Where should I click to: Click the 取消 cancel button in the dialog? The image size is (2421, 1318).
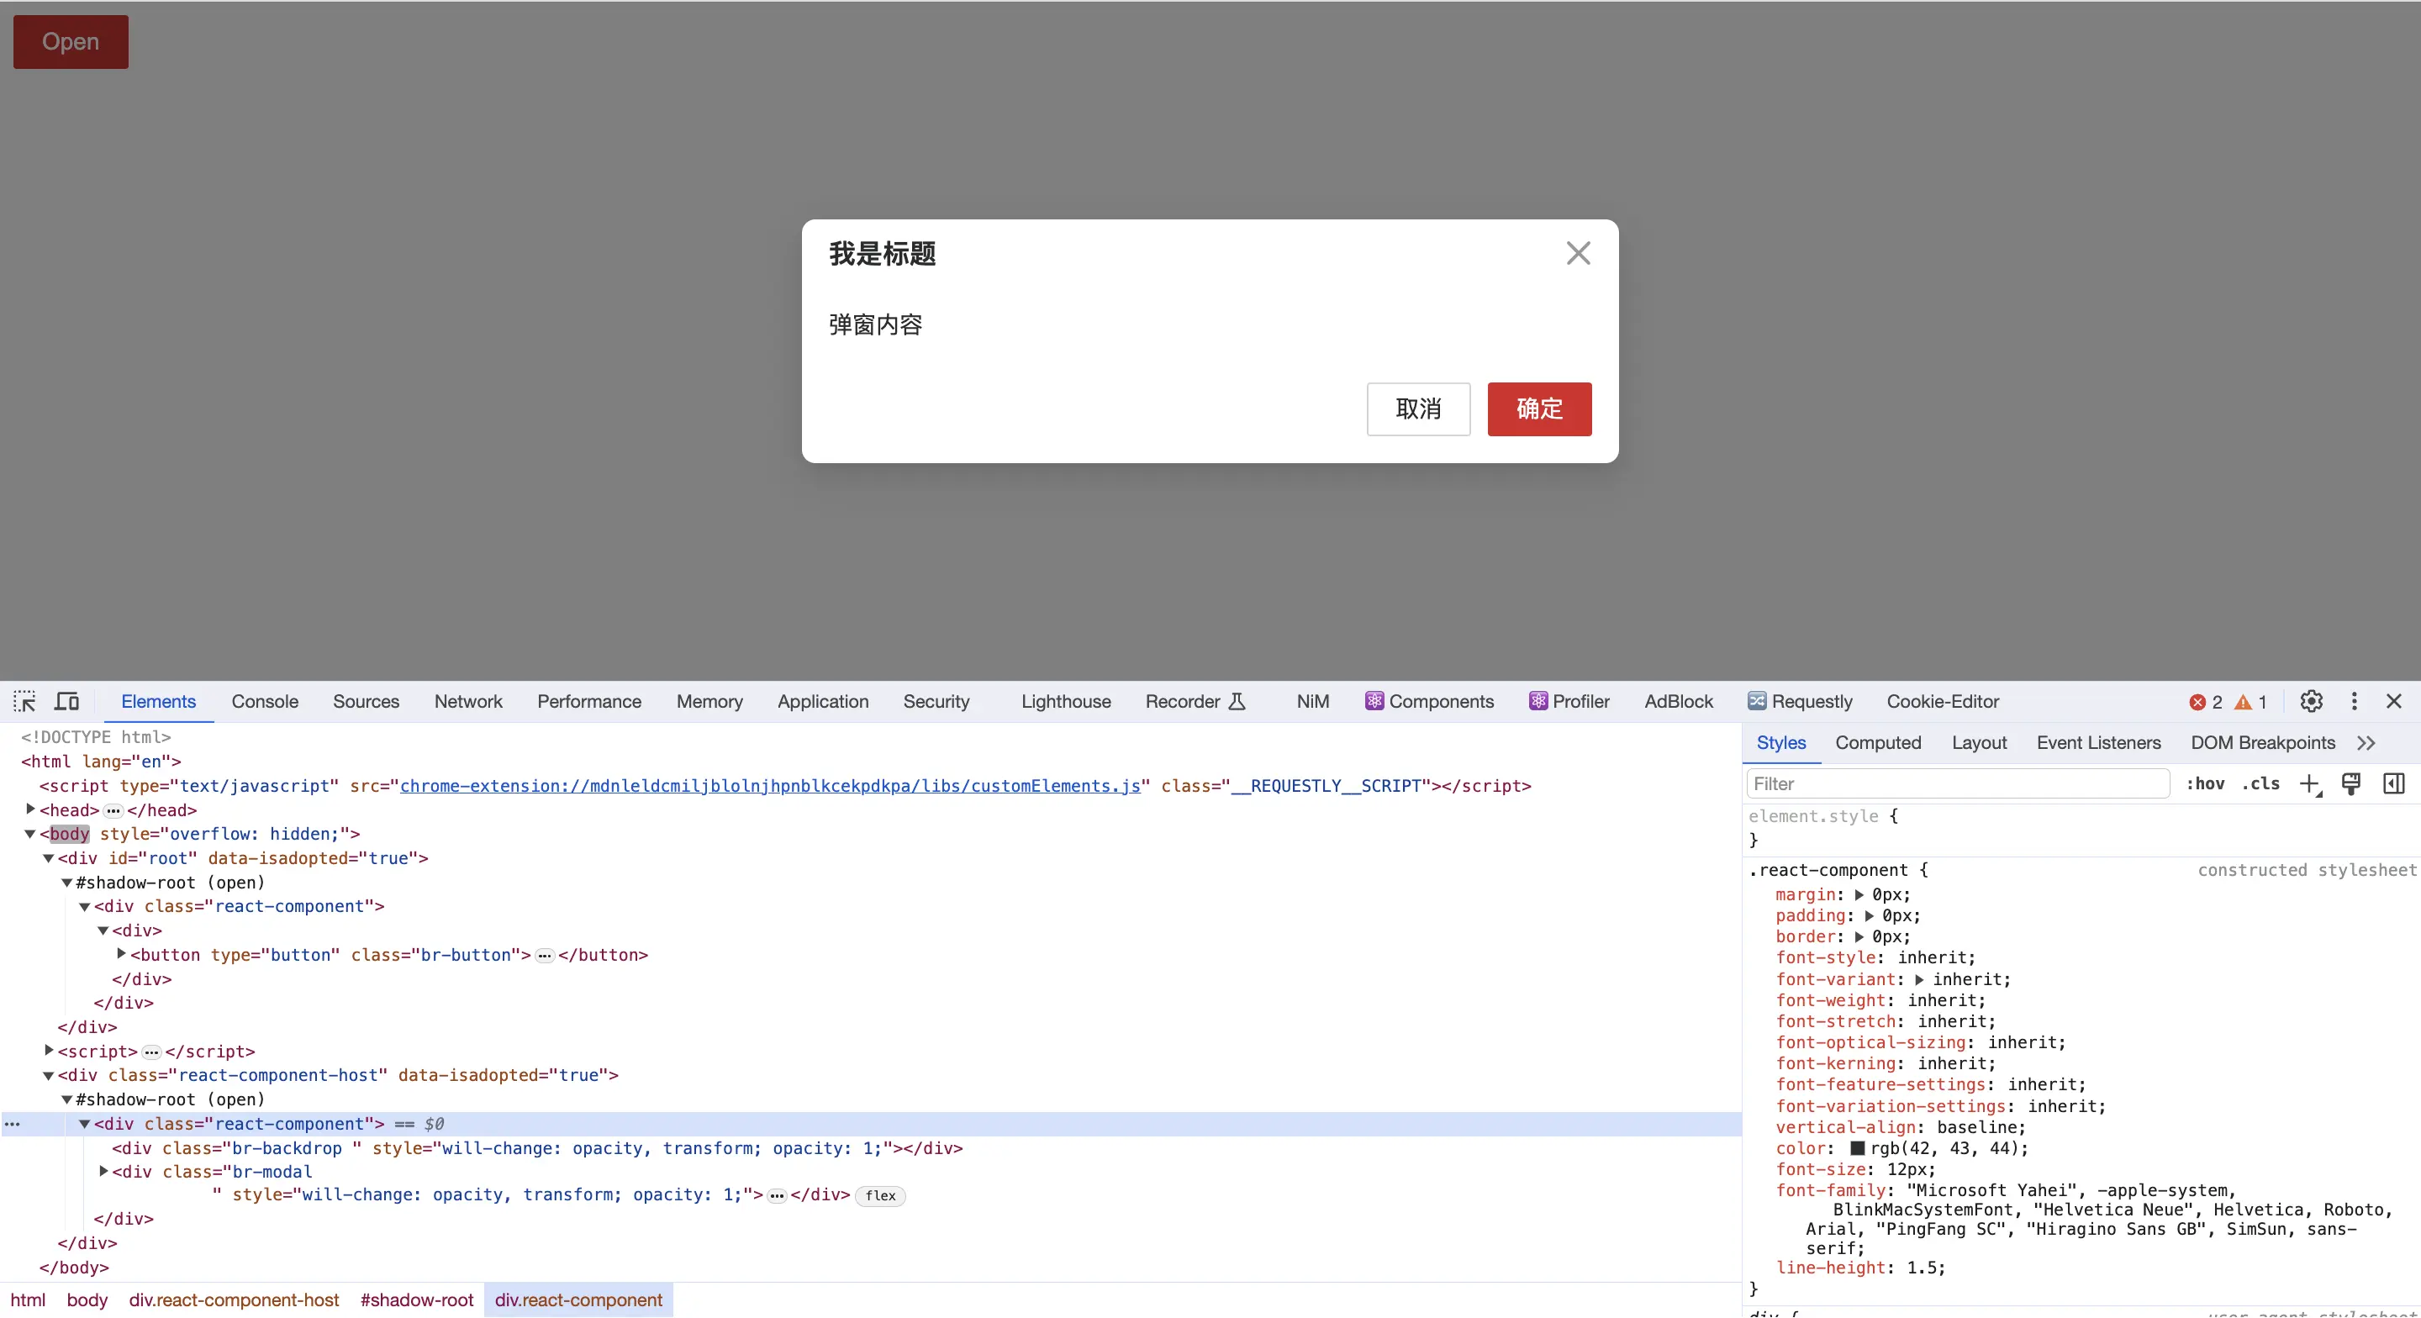point(1418,409)
